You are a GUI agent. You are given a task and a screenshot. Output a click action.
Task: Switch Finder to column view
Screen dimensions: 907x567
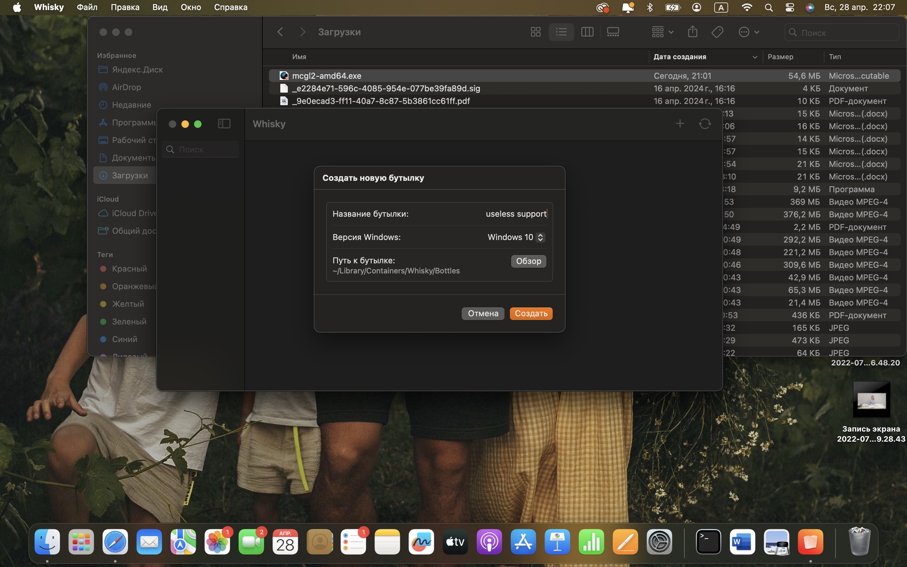click(587, 32)
